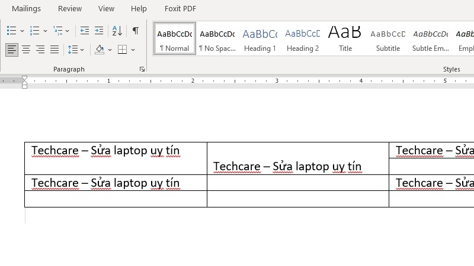Open the Review tab

pos(70,9)
